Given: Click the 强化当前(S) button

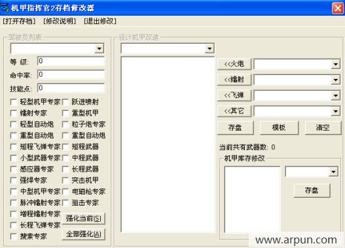Looking at the screenshot, I should (x=84, y=219).
